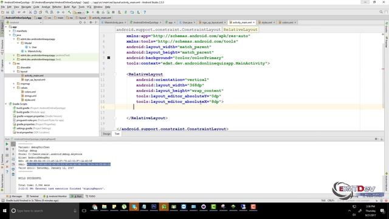This screenshot has width=389, height=219.
Task: Select strings.xml in the project tree
Action: [30, 96]
